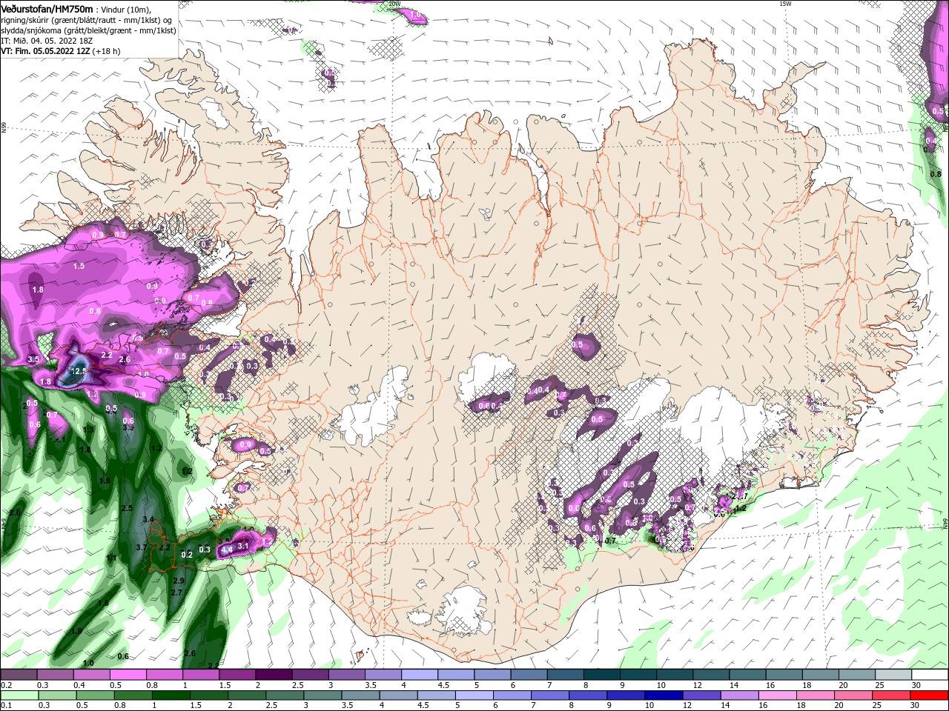
Task: Click the upper legend swatch between 0.2 and 0.3
Action: click(19, 675)
